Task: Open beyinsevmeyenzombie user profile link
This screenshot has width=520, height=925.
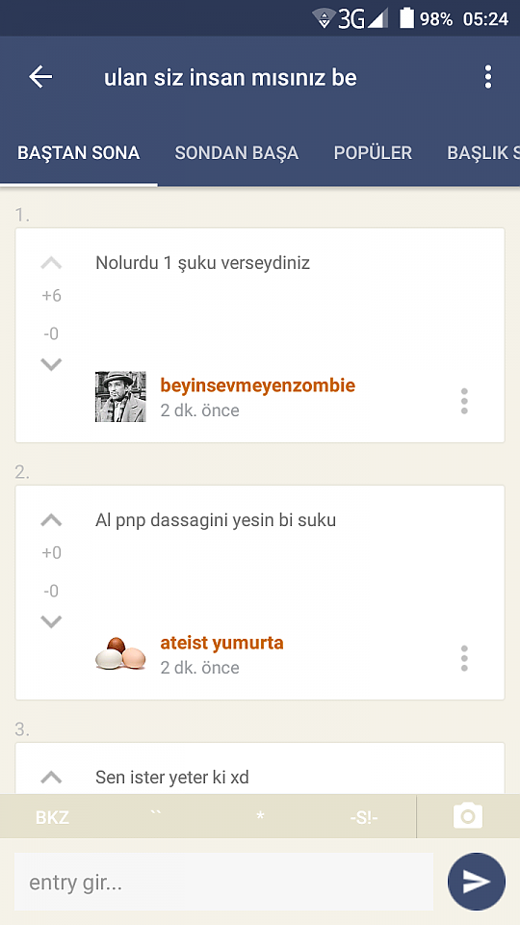Action: [x=258, y=385]
